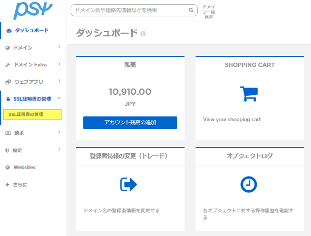Expand the 設定 chevron

[60, 149]
